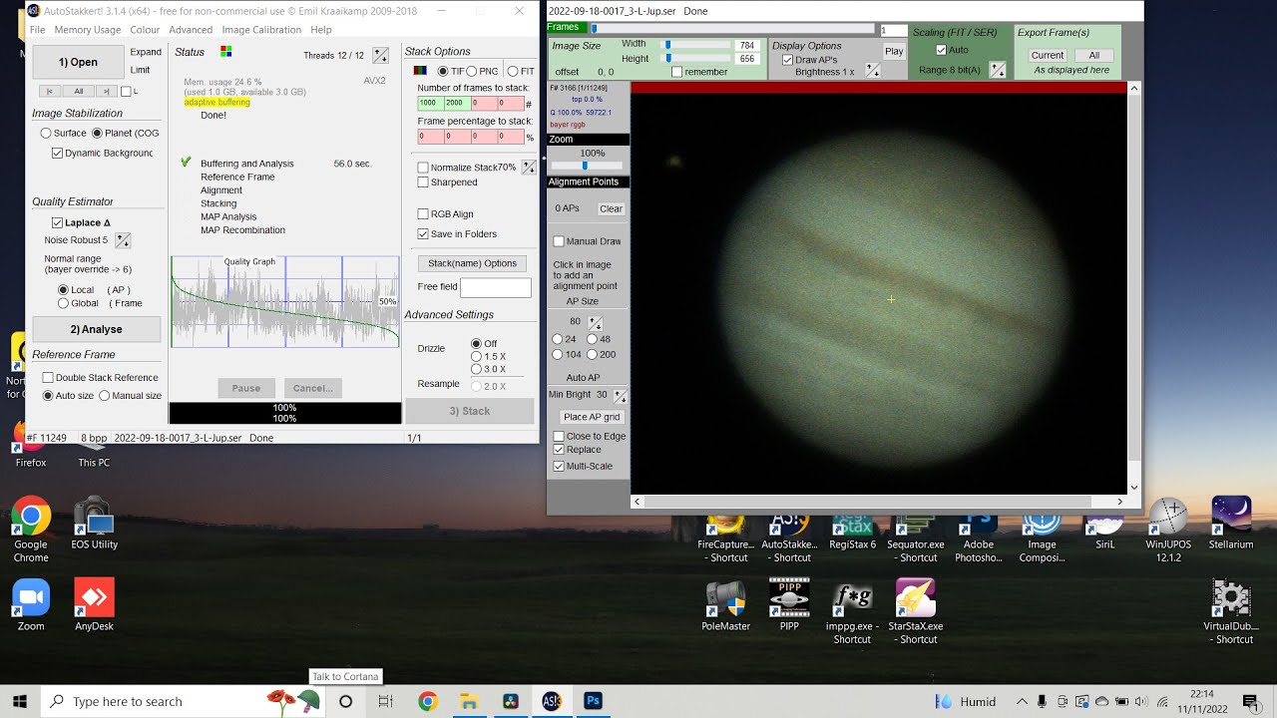This screenshot has width=1277, height=718.
Task: Toggle Dynamic Background checkbox
Action: point(57,153)
